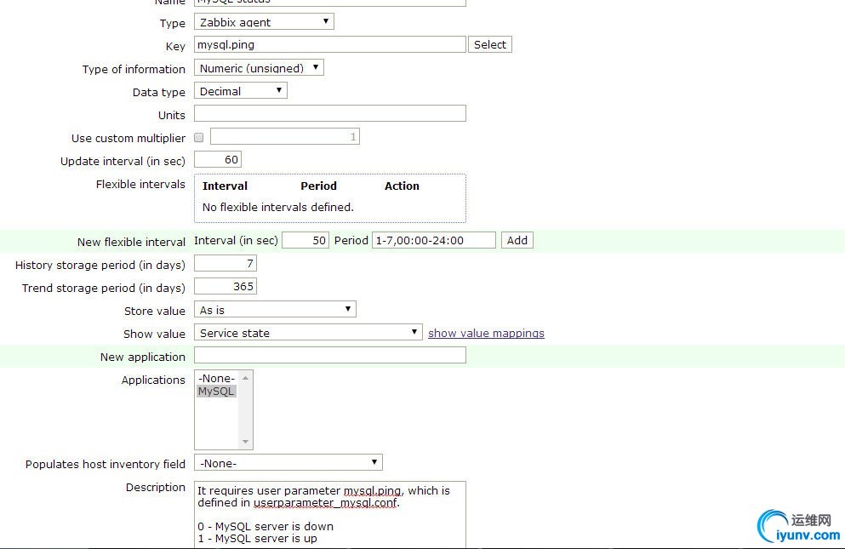Open the Data type dropdown showing Decimal
Image resolution: width=845 pixels, height=549 pixels.
[x=240, y=90]
